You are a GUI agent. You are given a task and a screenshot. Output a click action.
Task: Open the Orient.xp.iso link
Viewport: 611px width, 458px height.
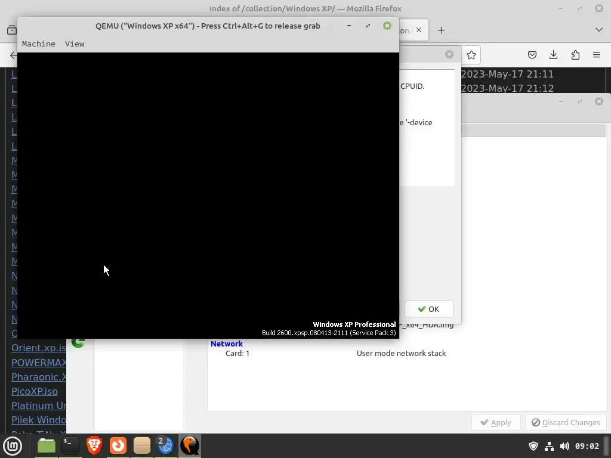pyautogui.click(x=39, y=348)
